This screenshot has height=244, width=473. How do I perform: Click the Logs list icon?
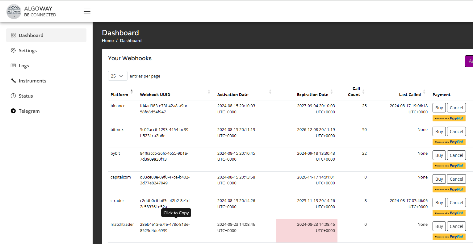[13, 65]
